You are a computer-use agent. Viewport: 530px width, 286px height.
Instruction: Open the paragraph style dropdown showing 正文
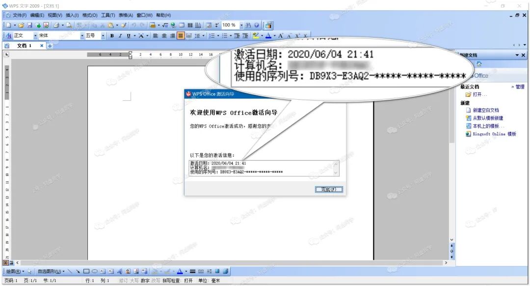pyautogui.click(x=35, y=35)
